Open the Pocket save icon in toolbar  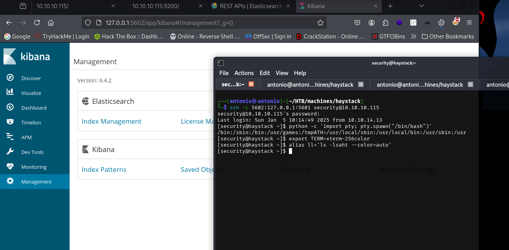pos(357,23)
